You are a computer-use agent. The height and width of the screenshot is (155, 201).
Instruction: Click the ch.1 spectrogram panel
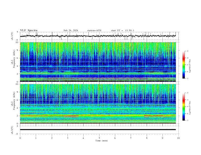[98, 62]
